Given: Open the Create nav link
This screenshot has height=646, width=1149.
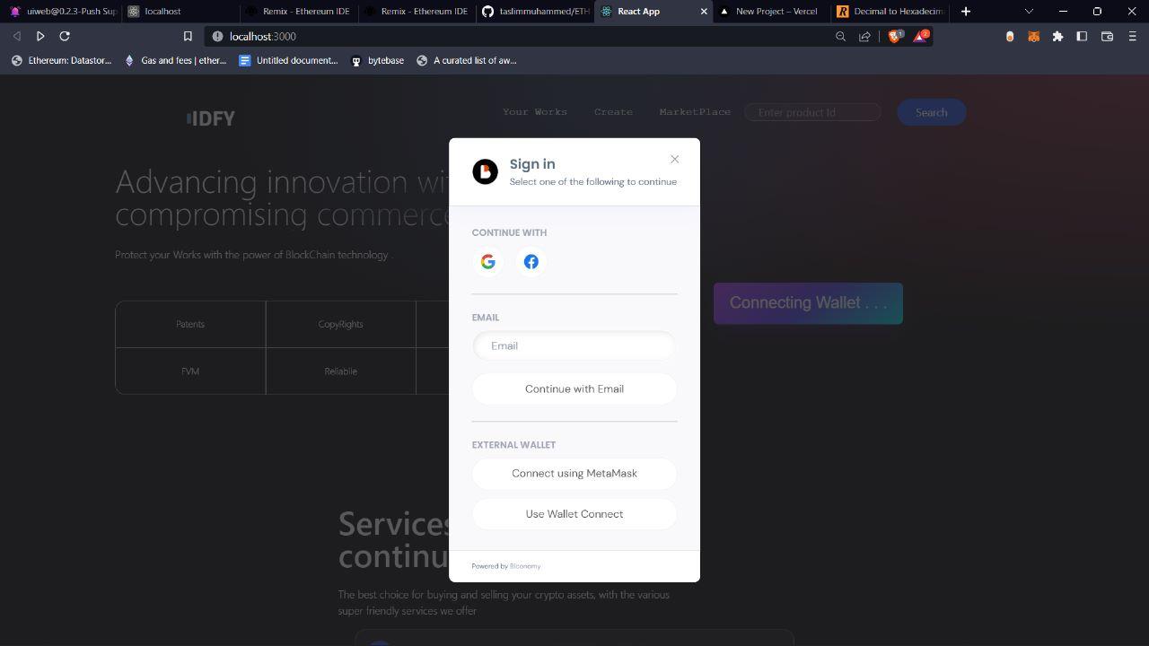Looking at the screenshot, I should pos(613,112).
